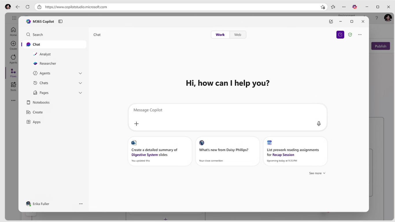This screenshot has height=222, width=395.
Task: Click the plus icon to add content
Action: (136, 123)
